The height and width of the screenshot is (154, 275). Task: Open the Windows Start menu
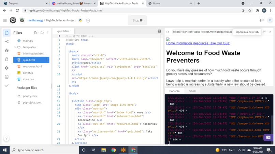5,150
